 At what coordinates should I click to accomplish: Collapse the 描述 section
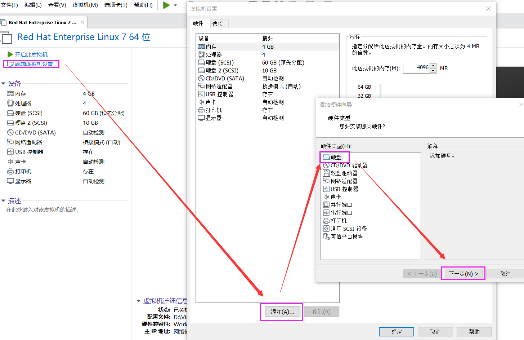click(3, 200)
